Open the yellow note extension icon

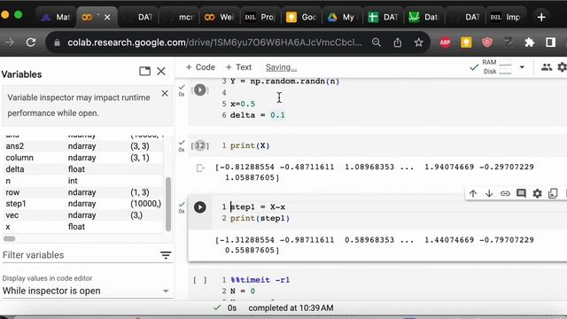(x=466, y=43)
